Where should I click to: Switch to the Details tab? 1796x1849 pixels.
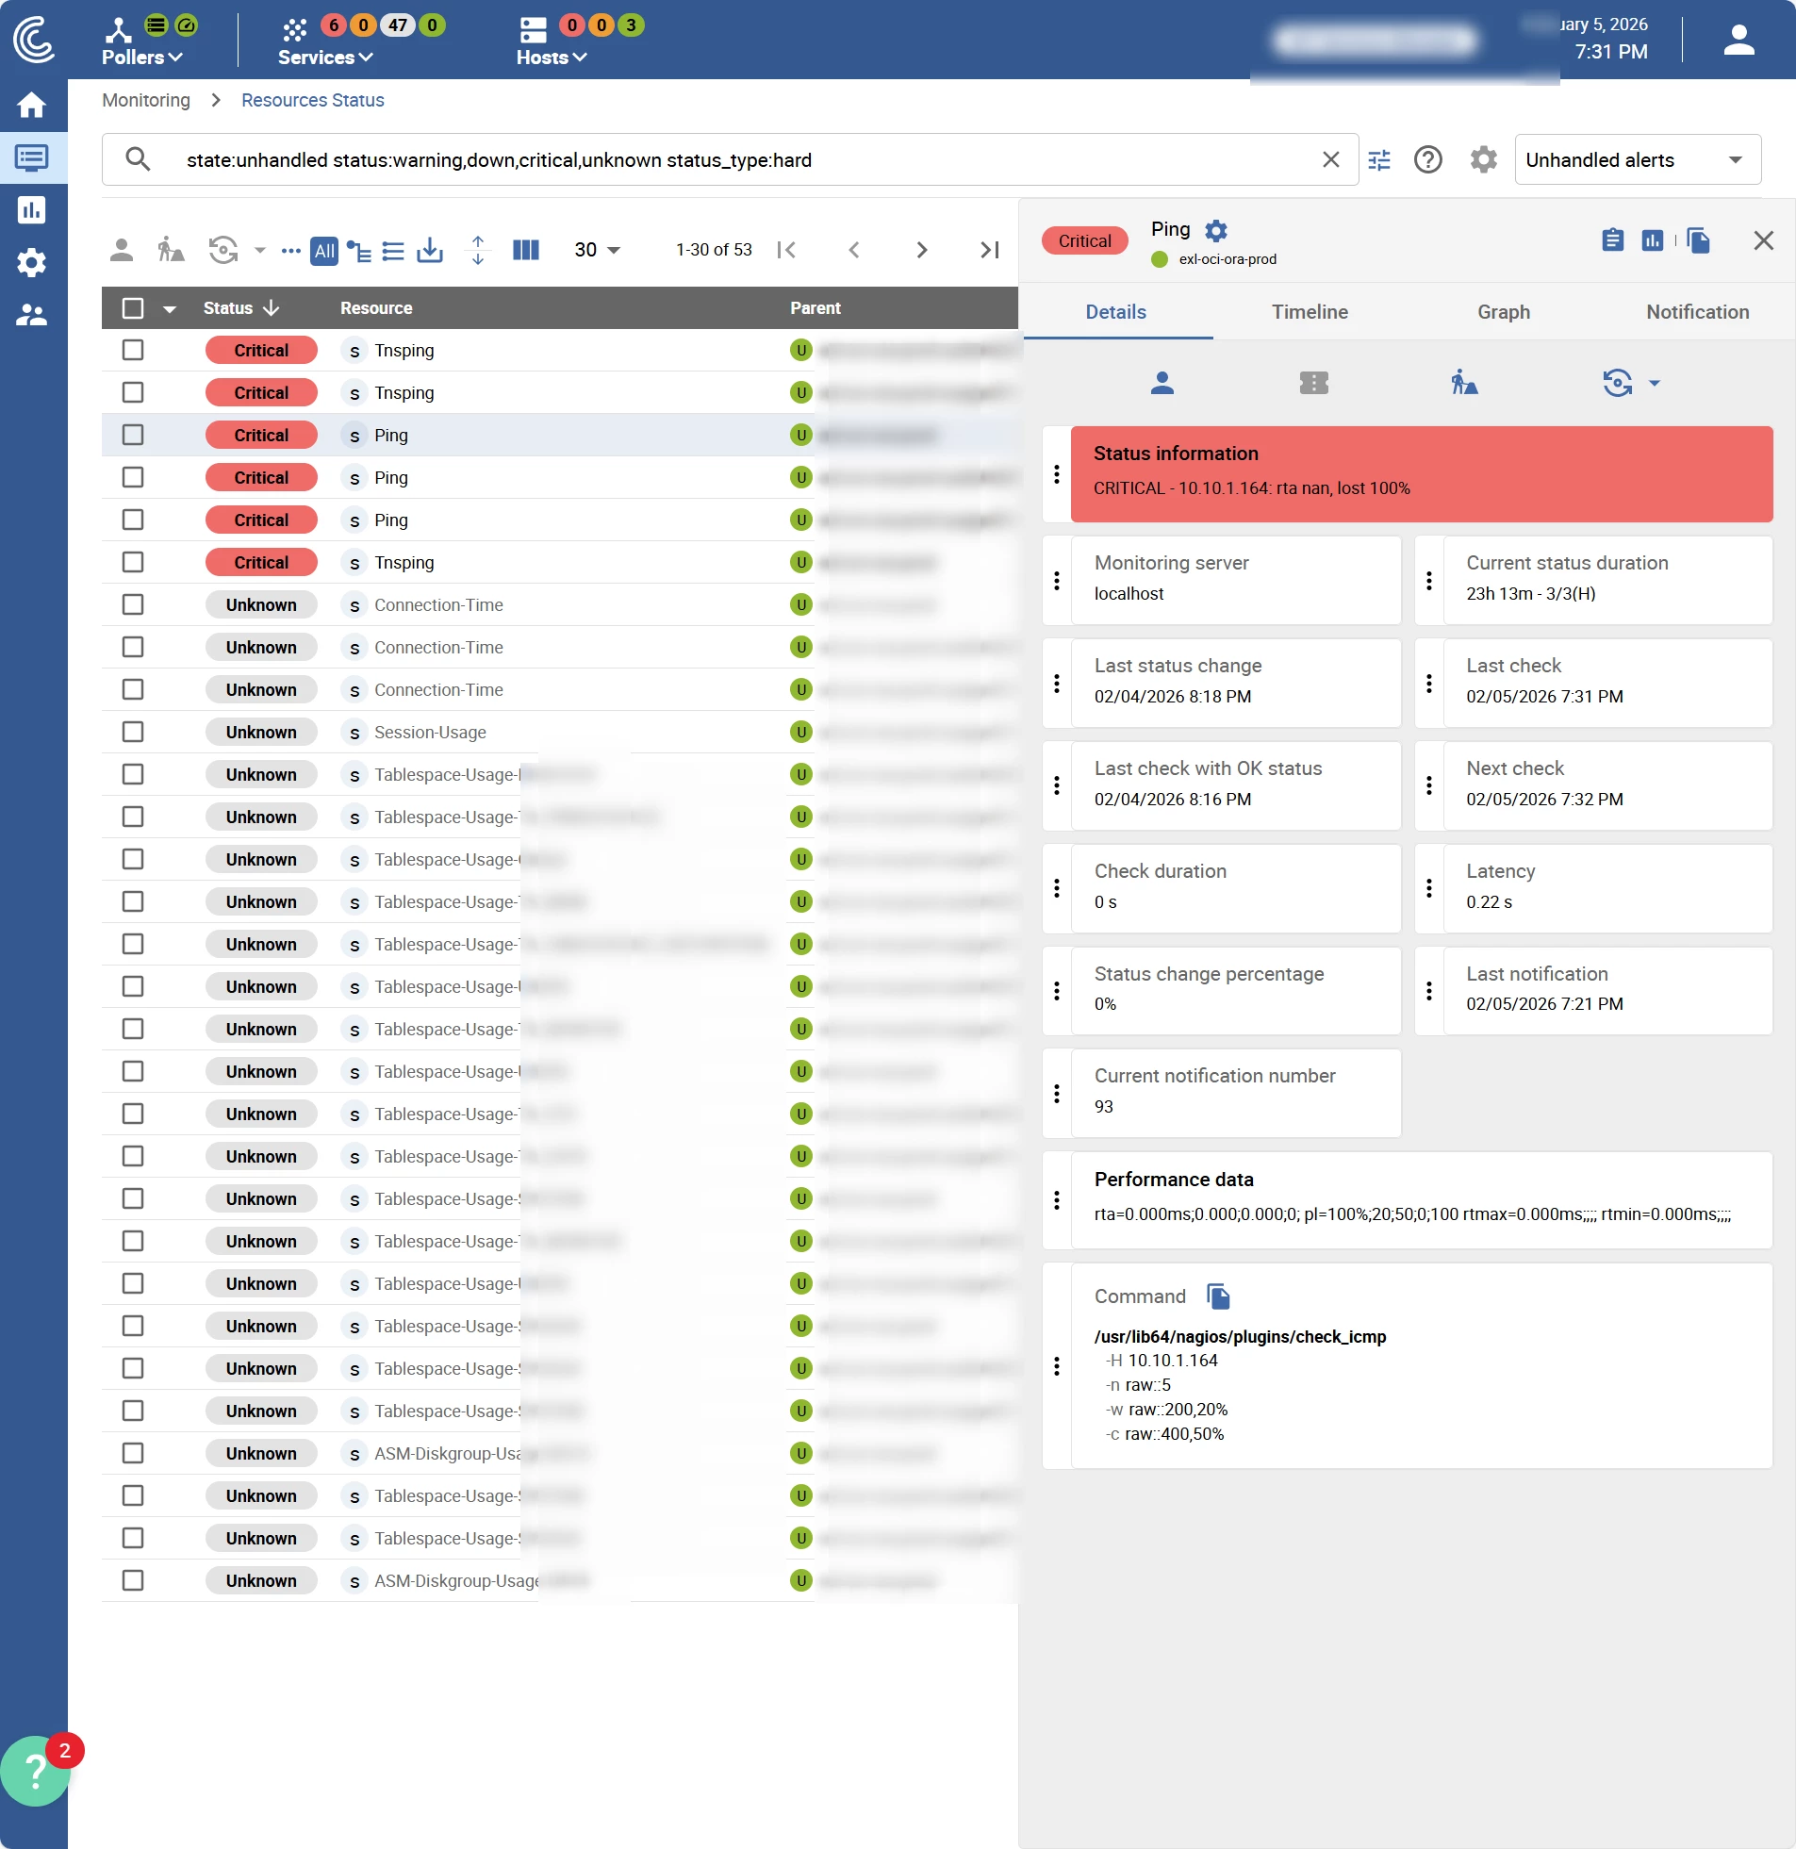click(1116, 312)
